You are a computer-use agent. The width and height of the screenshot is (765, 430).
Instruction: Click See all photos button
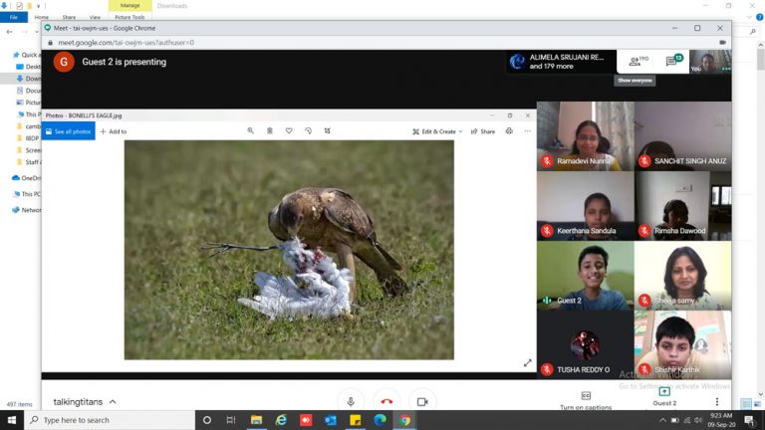point(69,131)
